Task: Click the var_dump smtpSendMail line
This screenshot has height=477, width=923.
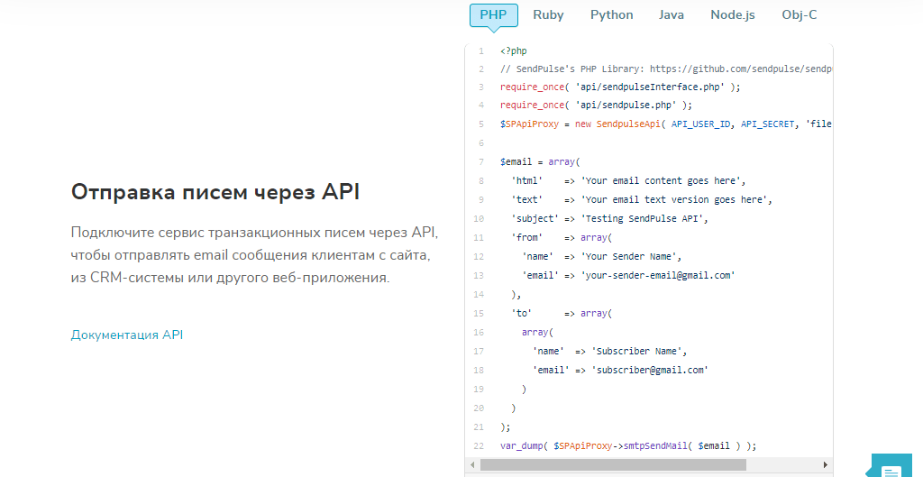Action: click(x=628, y=445)
